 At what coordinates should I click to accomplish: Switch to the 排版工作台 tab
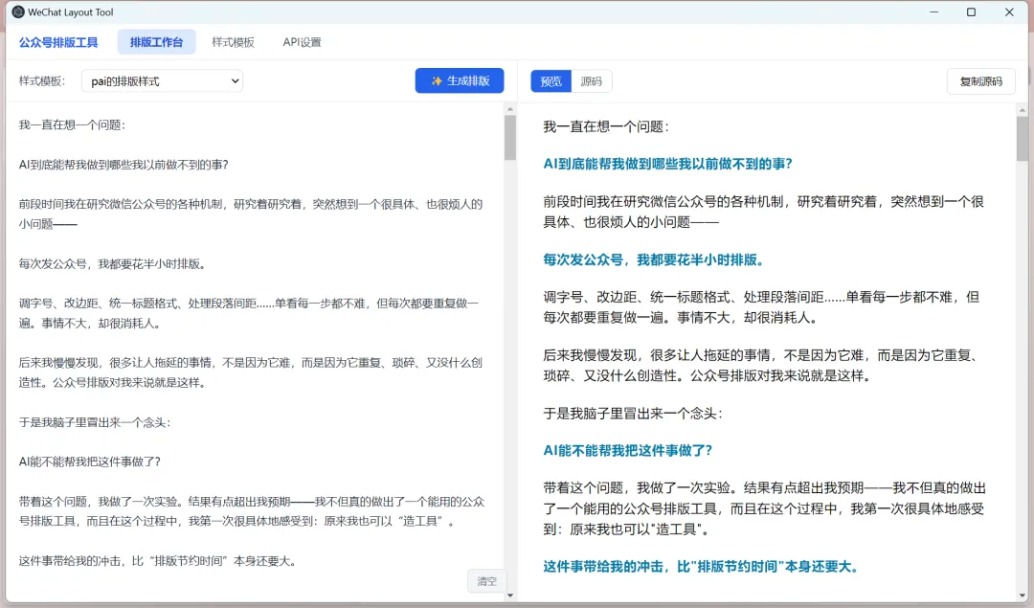point(156,42)
